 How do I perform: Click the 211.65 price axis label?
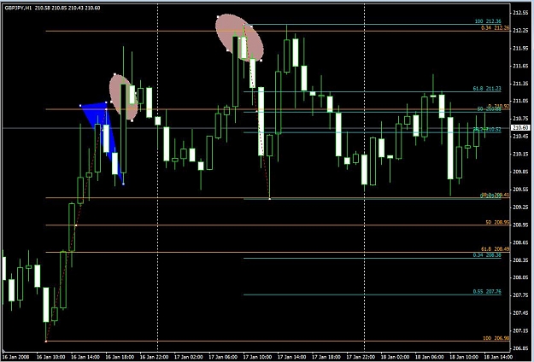[520, 66]
